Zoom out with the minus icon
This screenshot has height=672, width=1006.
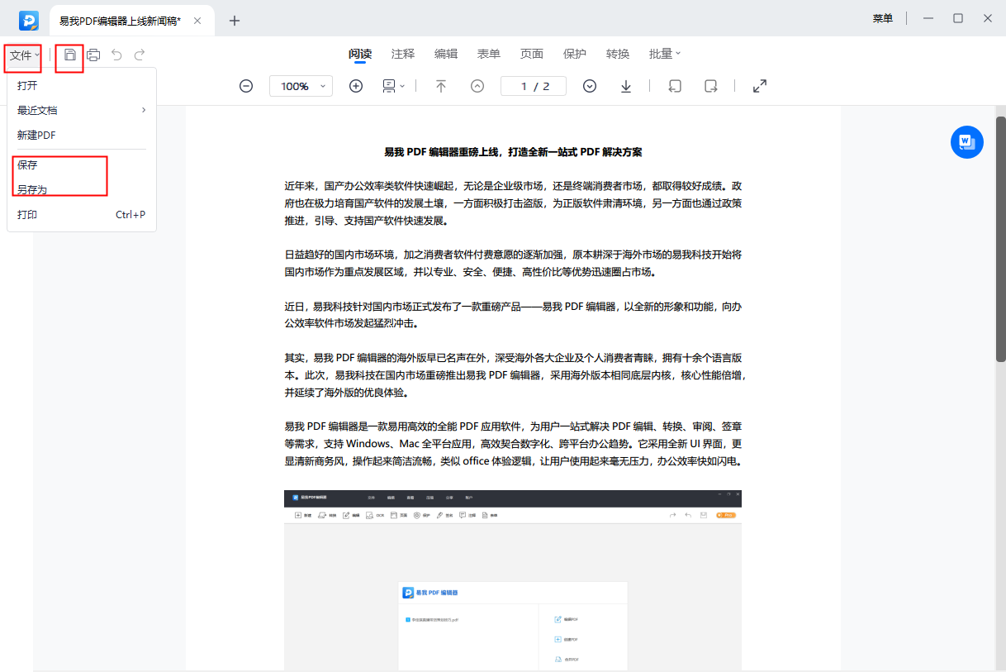246,86
